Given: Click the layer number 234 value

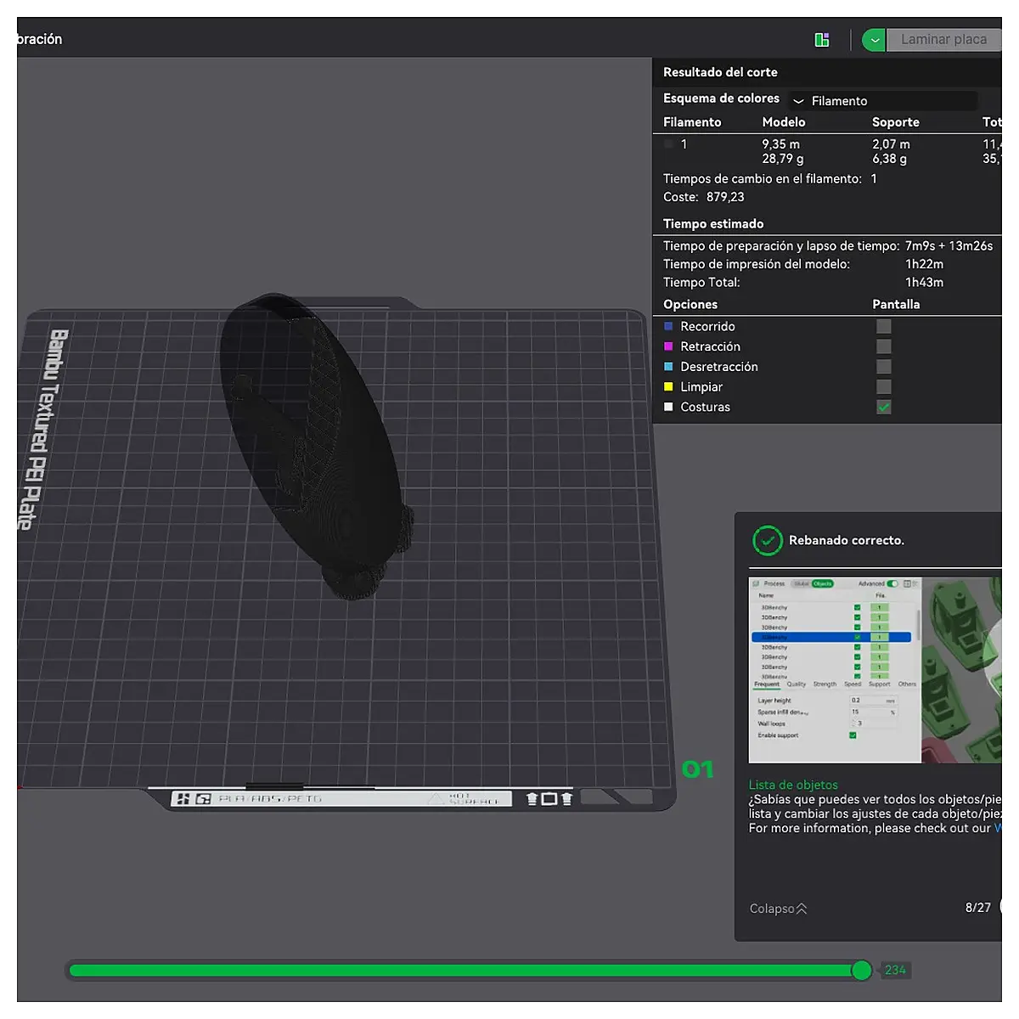Looking at the screenshot, I should pos(895,970).
